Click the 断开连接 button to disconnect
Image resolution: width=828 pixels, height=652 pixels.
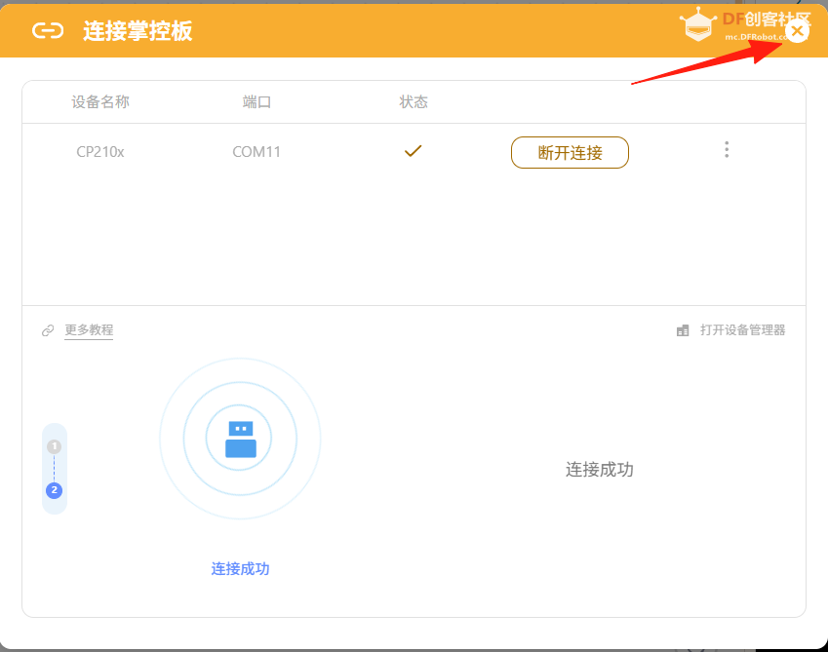(x=570, y=152)
